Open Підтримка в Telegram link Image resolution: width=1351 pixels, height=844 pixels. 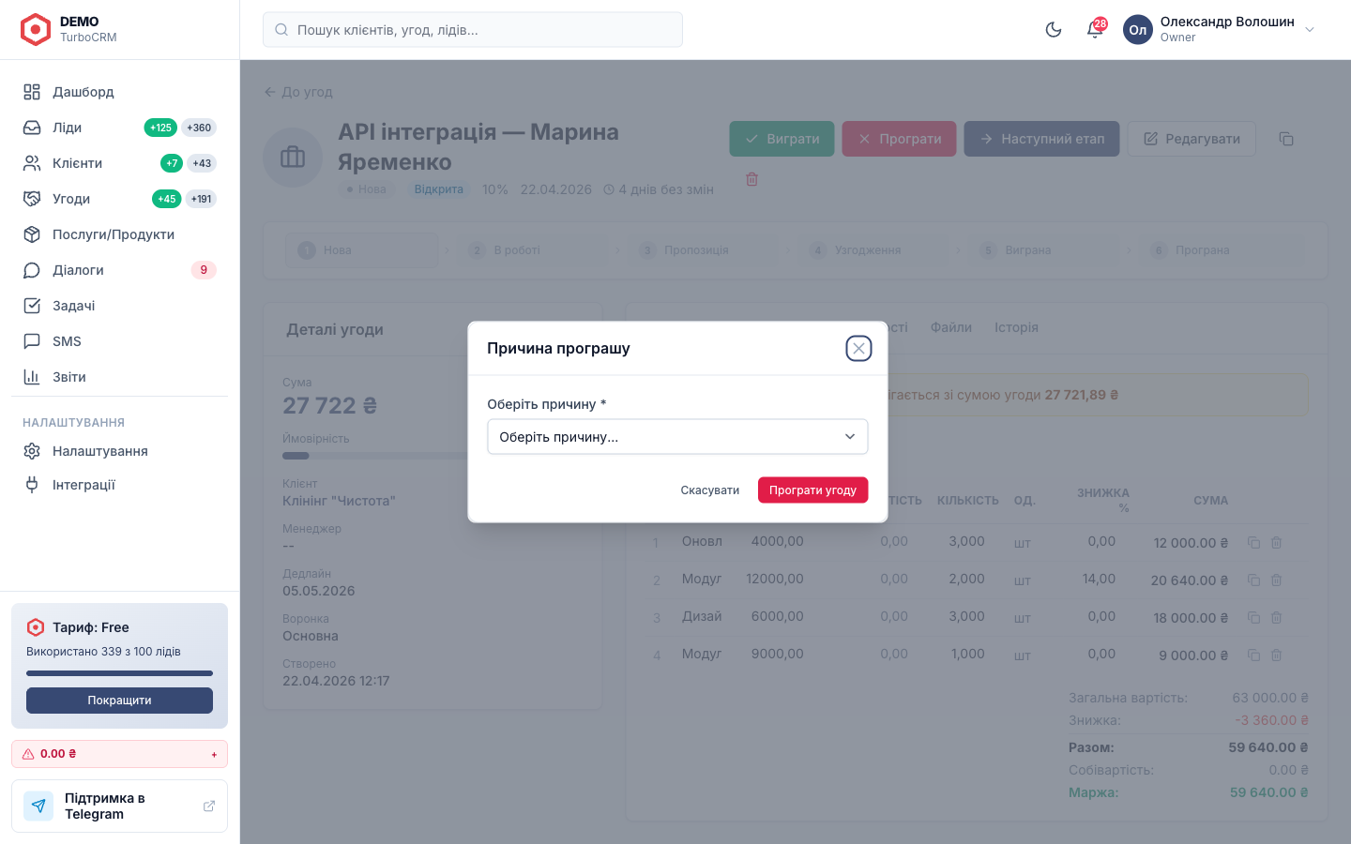coord(119,806)
